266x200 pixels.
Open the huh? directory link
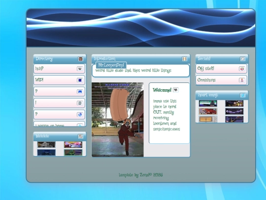59,69
